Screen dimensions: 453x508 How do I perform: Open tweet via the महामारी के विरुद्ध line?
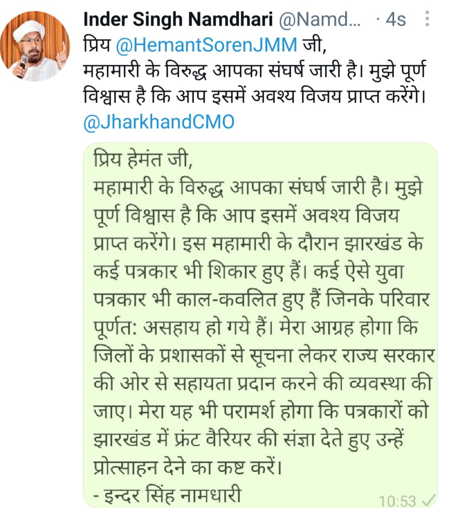tap(254, 71)
